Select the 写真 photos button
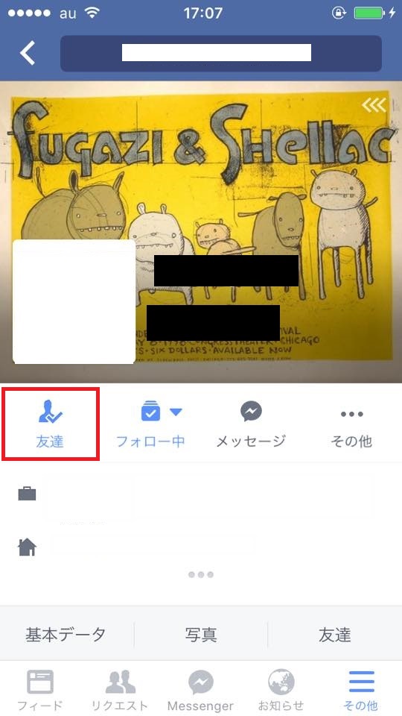 [x=201, y=634]
